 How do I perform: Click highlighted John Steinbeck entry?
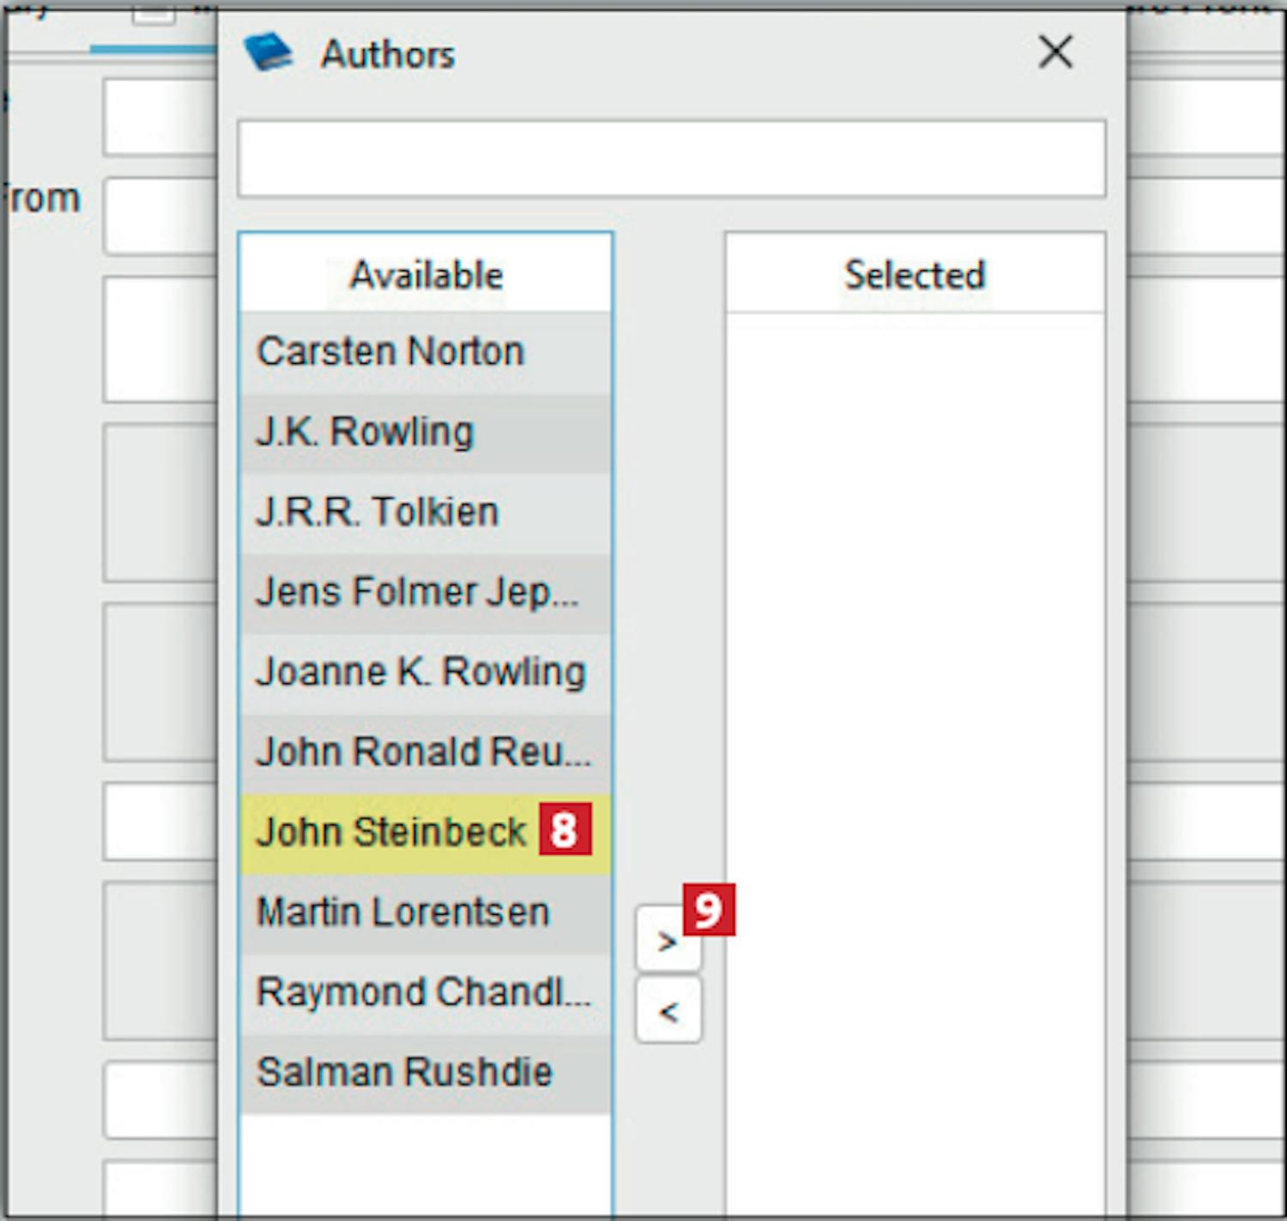pos(391,831)
